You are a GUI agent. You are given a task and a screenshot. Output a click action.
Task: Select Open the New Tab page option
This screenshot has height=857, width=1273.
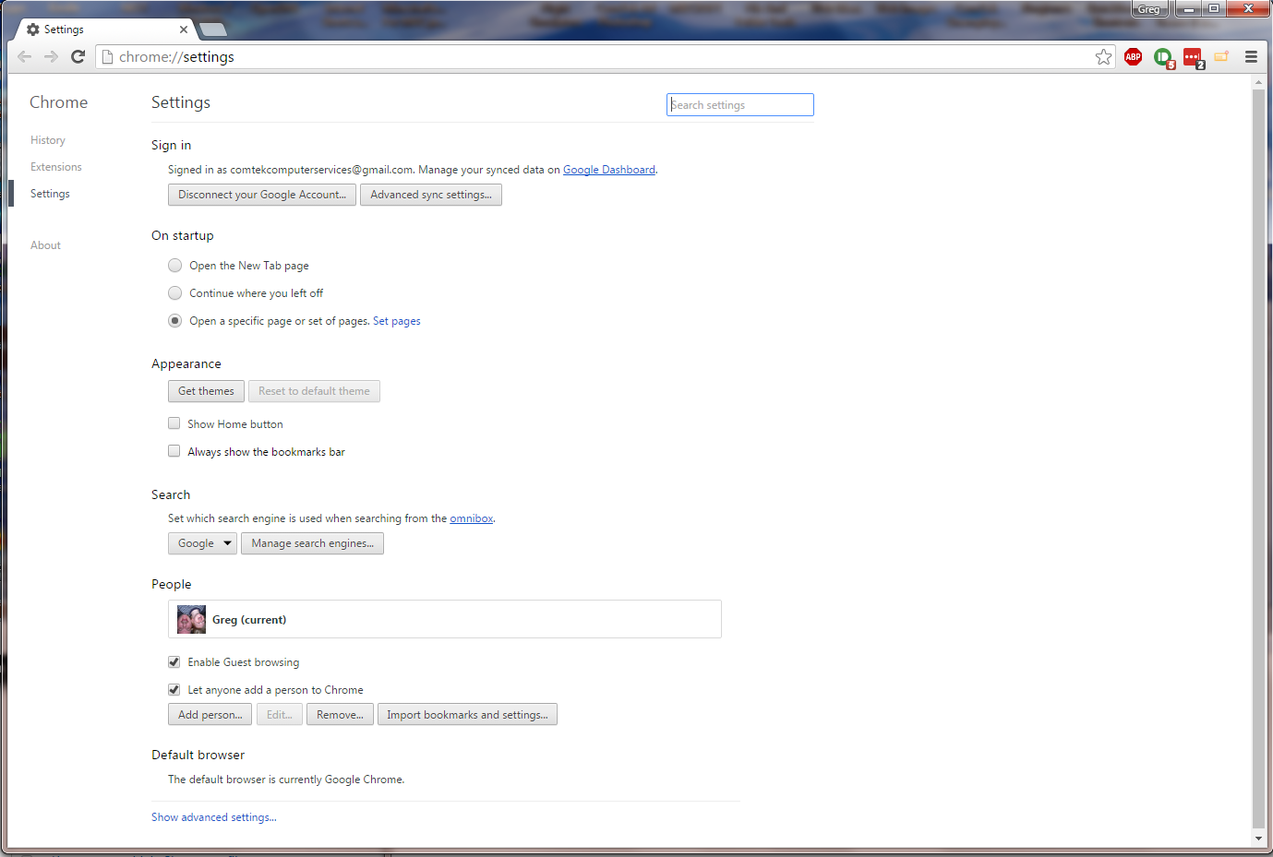(174, 266)
